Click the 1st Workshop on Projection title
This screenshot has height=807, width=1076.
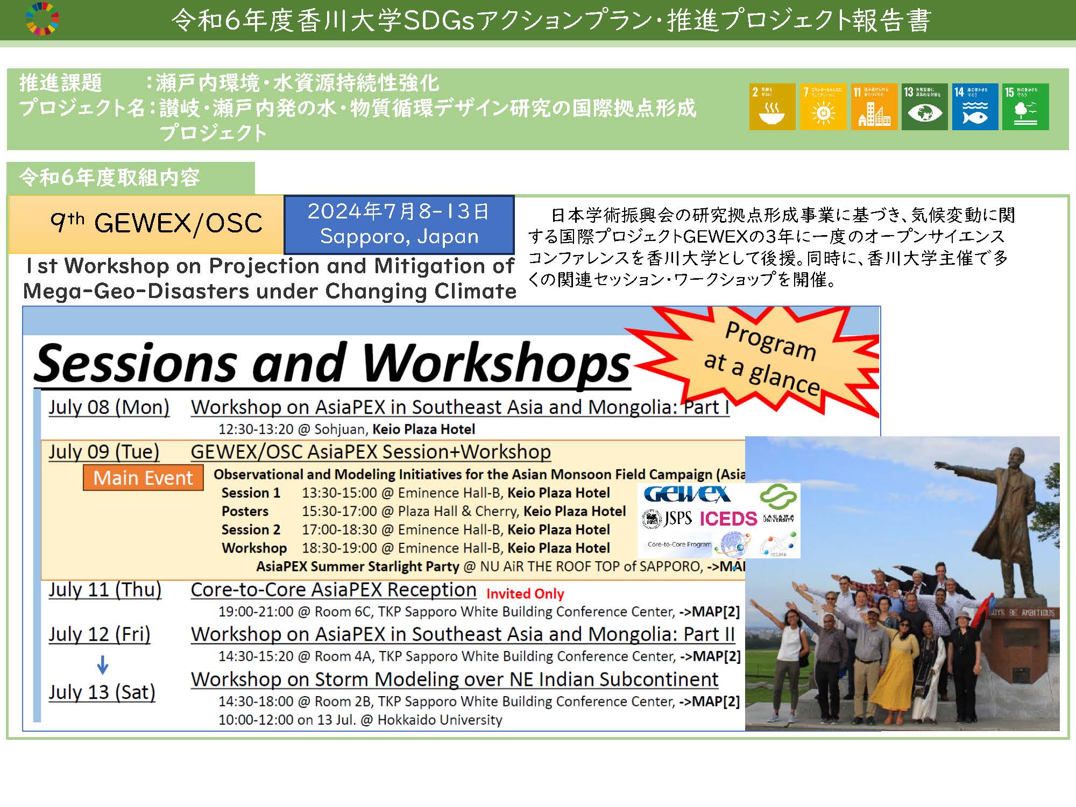click(270, 279)
